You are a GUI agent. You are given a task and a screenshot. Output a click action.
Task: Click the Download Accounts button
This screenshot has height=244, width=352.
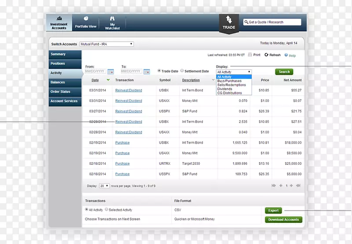click(283, 219)
